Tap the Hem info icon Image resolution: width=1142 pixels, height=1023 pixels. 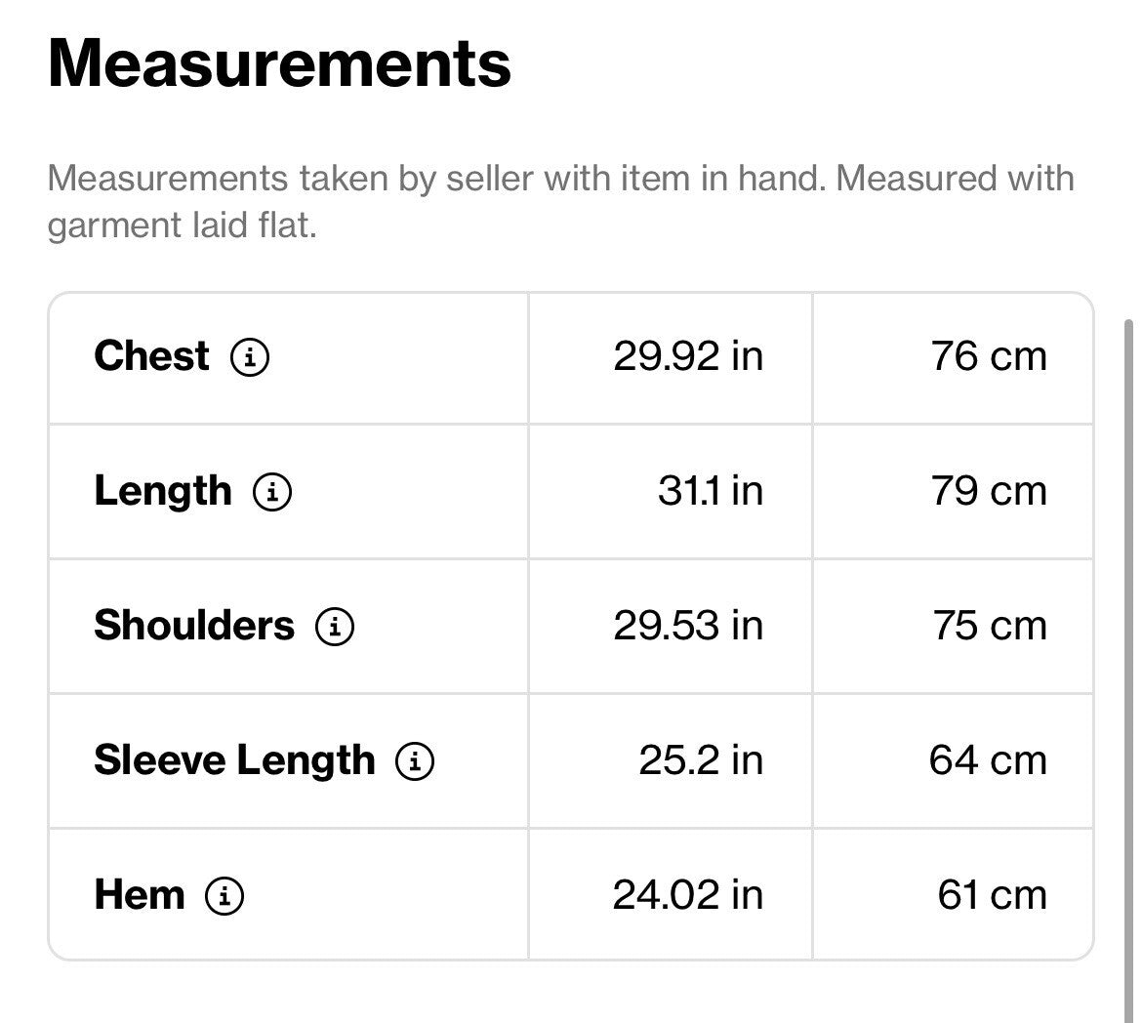pos(224,895)
